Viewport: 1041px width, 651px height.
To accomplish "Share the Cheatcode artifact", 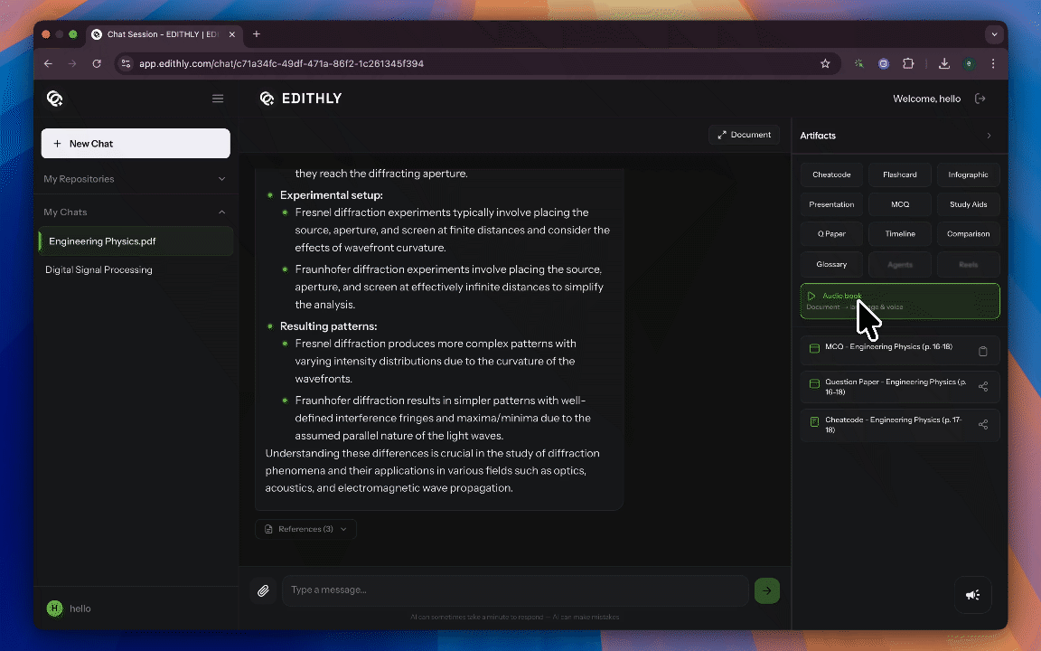I will click(x=983, y=424).
